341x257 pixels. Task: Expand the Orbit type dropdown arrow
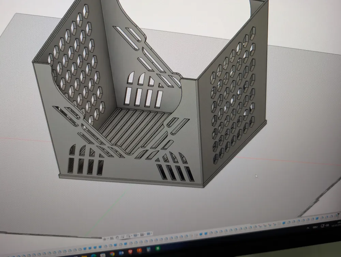(x=108, y=239)
